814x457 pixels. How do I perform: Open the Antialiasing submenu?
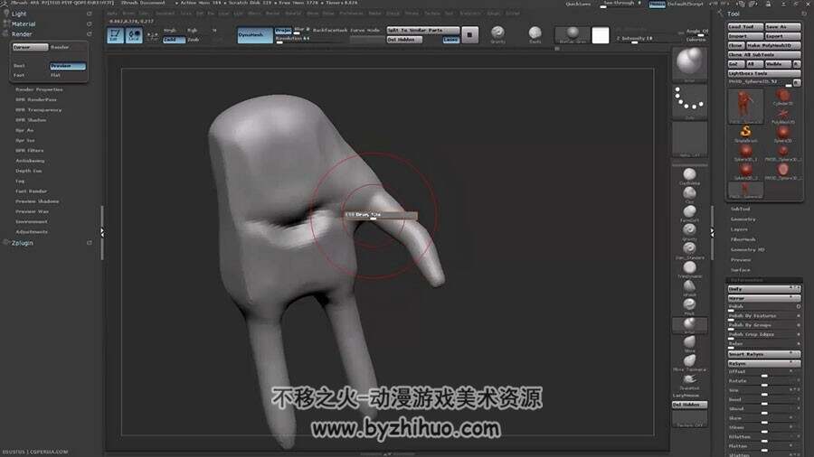(30, 161)
